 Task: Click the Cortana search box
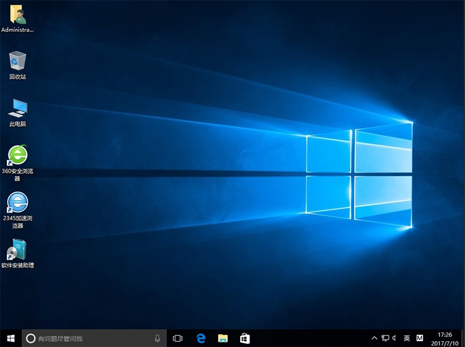(94, 338)
